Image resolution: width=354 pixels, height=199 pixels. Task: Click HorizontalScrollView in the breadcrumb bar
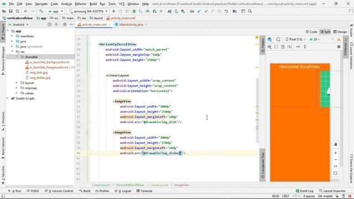click(x=130, y=185)
